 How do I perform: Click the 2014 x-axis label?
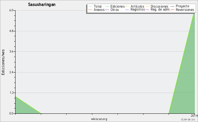[x=194, y=115]
